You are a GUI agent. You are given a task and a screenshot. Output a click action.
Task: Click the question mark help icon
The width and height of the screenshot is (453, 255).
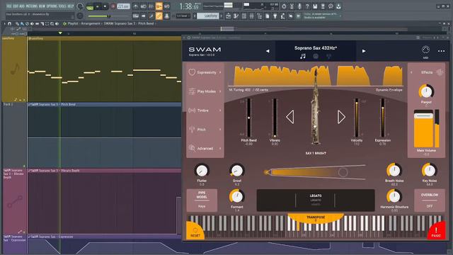(307, 6)
